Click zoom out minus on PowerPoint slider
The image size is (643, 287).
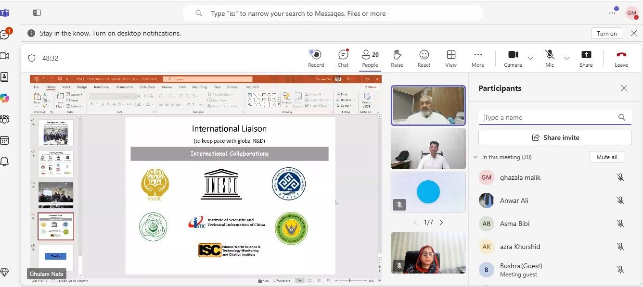[336, 280]
